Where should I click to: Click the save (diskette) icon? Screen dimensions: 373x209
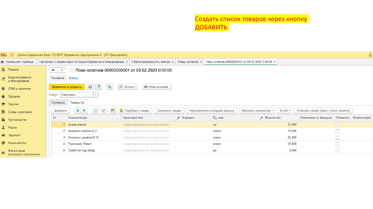[89, 87]
